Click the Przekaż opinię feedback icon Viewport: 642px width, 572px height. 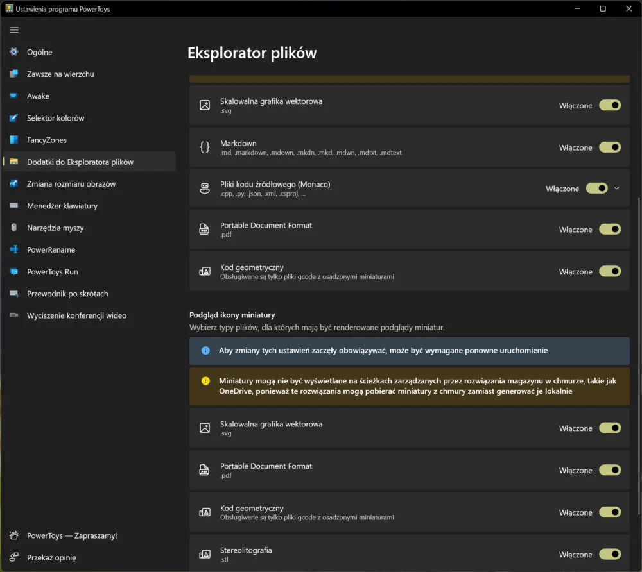coord(14,557)
